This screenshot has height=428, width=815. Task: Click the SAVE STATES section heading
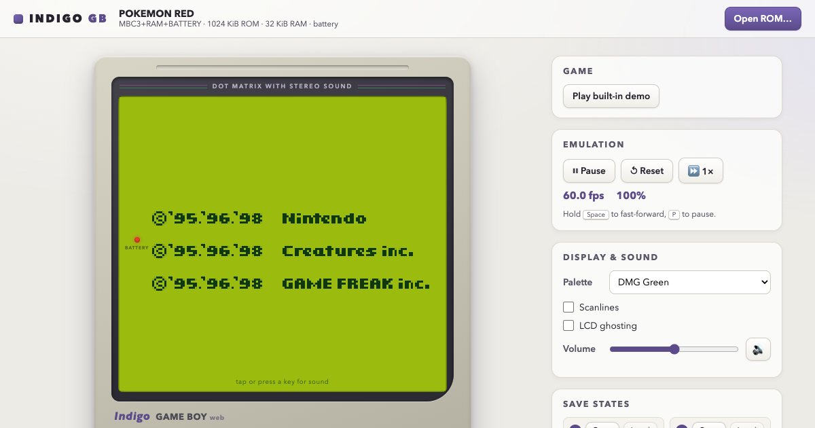pos(596,404)
